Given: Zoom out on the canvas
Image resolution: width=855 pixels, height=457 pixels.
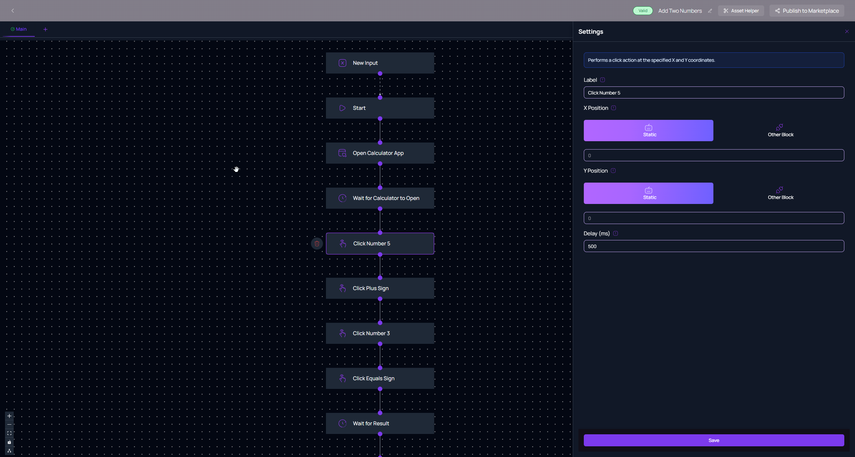Looking at the screenshot, I should click(x=9, y=425).
